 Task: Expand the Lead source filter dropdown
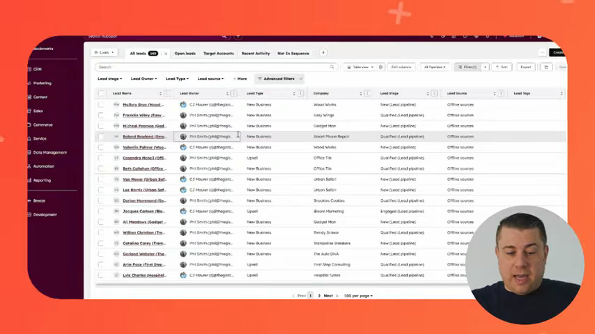210,79
